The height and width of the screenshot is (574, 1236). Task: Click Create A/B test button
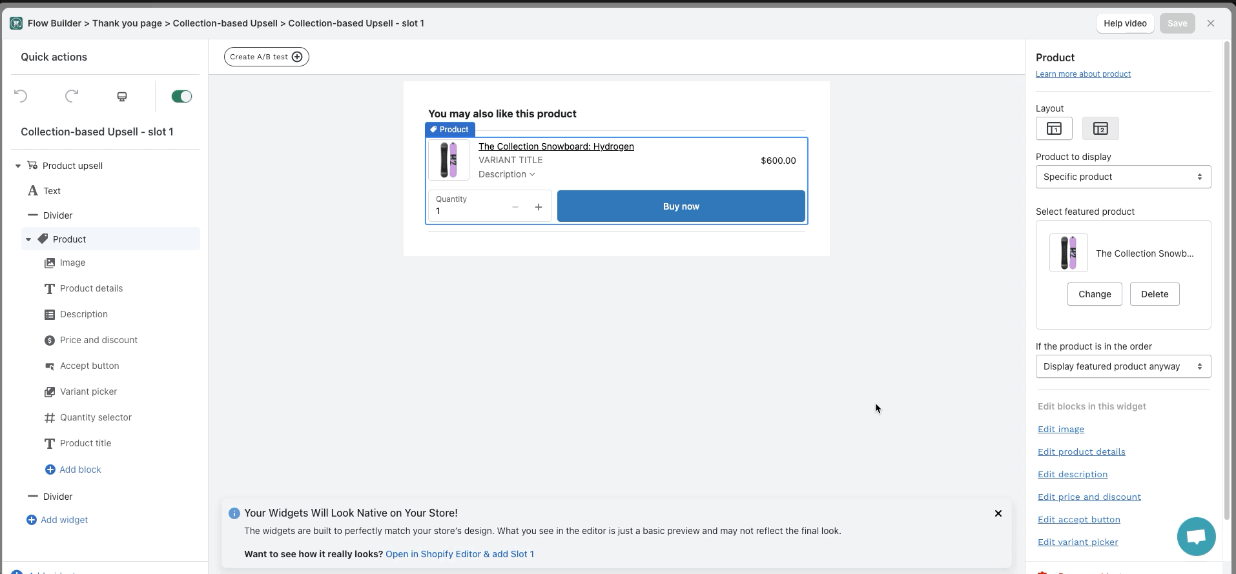click(x=266, y=57)
